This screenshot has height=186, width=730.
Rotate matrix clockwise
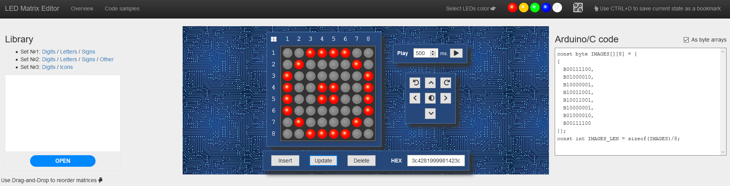click(446, 83)
